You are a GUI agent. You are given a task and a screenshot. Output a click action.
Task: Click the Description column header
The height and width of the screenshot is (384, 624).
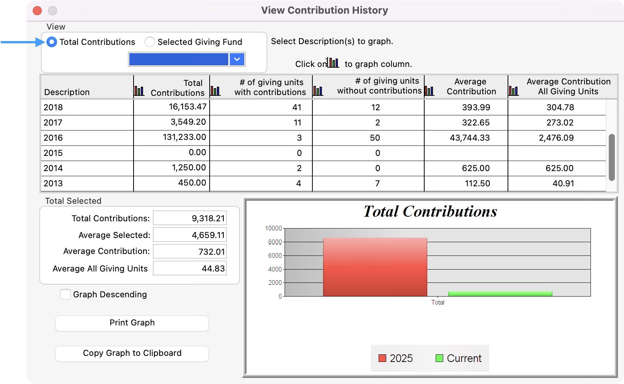click(x=87, y=87)
